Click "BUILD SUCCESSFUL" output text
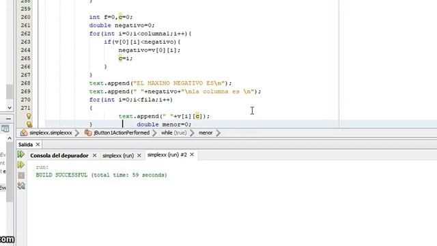 [x=61, y=175]
